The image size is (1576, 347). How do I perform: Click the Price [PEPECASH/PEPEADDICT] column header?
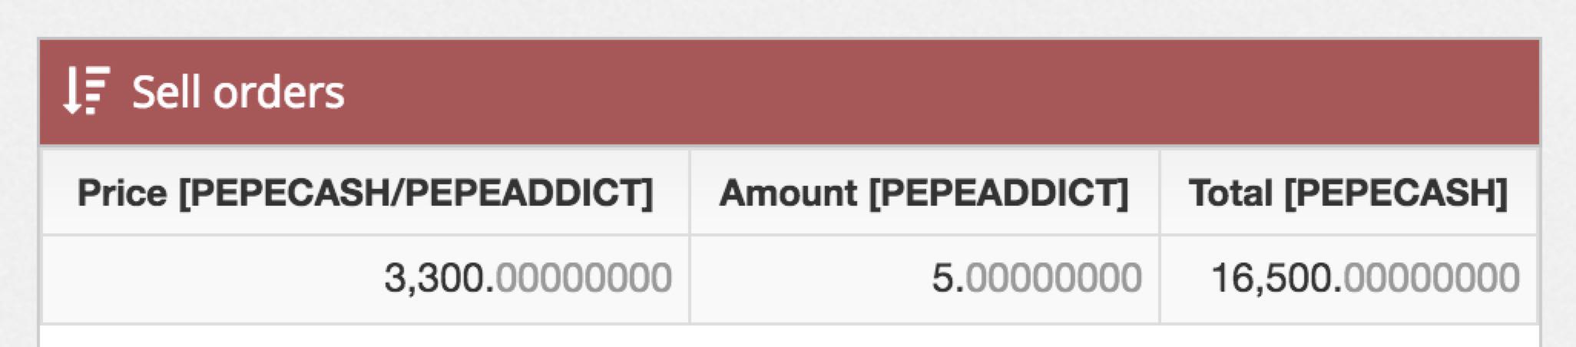(365, 192)
